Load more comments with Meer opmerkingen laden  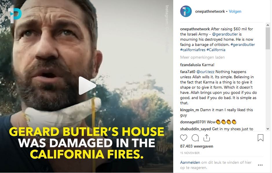click(202, 57)
